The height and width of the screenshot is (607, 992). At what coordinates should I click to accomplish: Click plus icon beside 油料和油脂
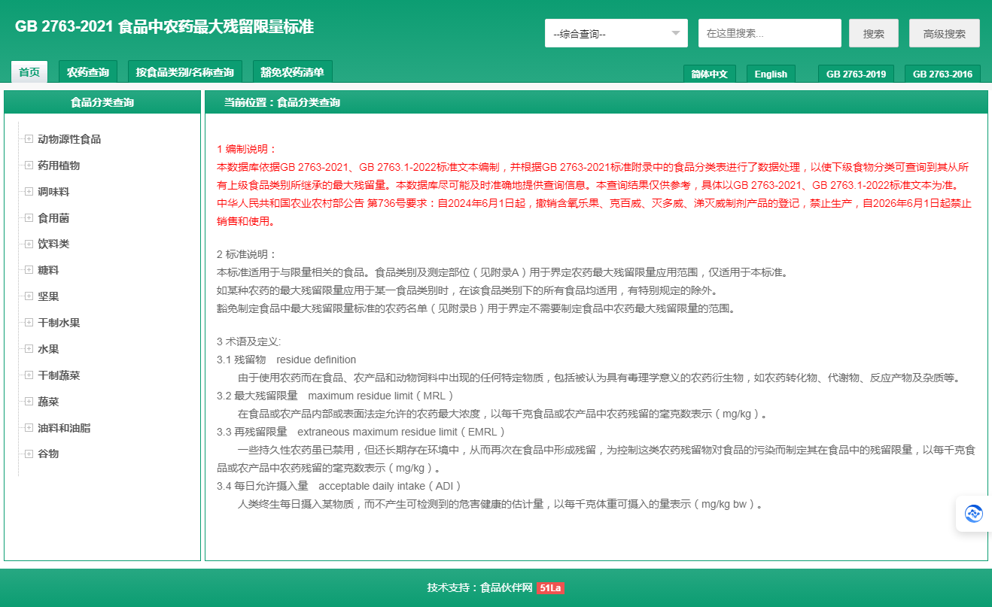[29, 428]
